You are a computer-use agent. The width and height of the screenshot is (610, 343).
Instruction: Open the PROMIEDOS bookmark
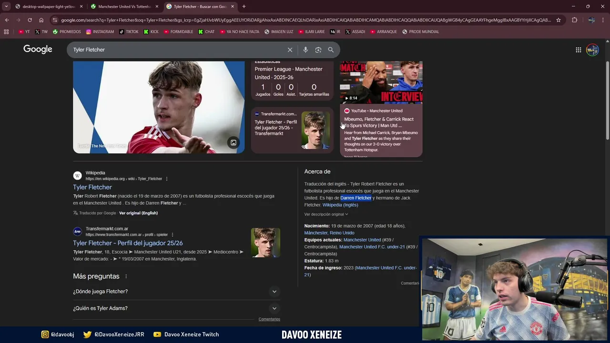point(67,31)
